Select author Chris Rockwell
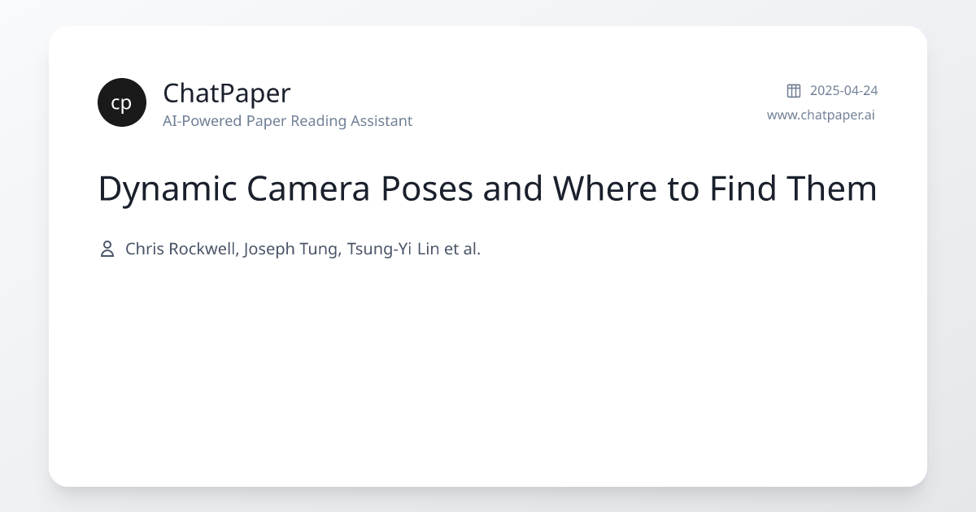Image resolution: width=976 pixels, height=512 pixels. pyautogui.click(x=180, y=249)
